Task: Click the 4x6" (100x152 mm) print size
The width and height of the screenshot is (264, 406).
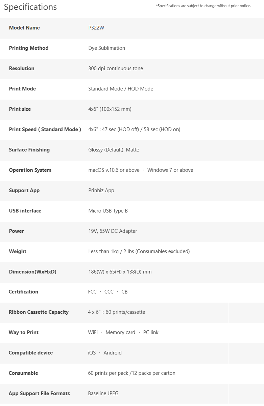Action: (110, 109)
